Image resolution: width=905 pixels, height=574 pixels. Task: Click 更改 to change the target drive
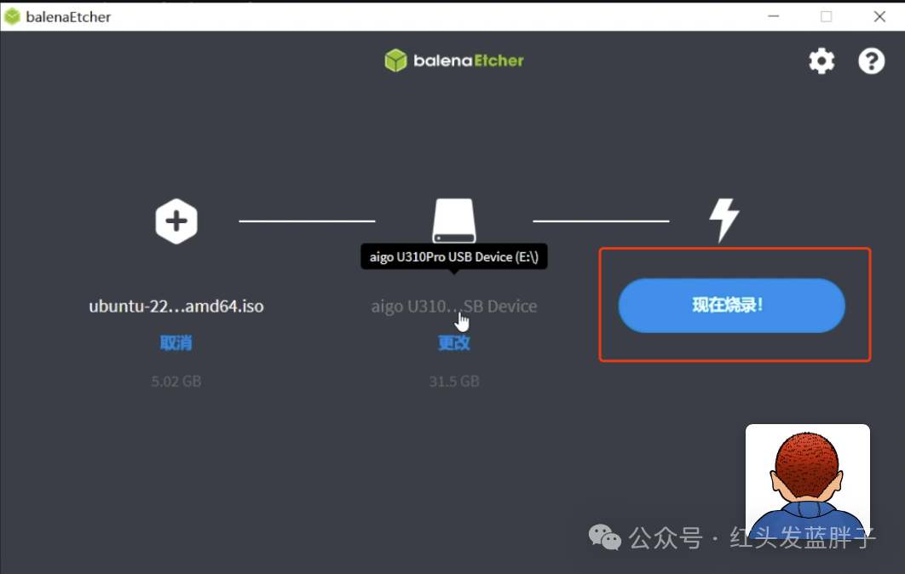click(x=453, y=343)
